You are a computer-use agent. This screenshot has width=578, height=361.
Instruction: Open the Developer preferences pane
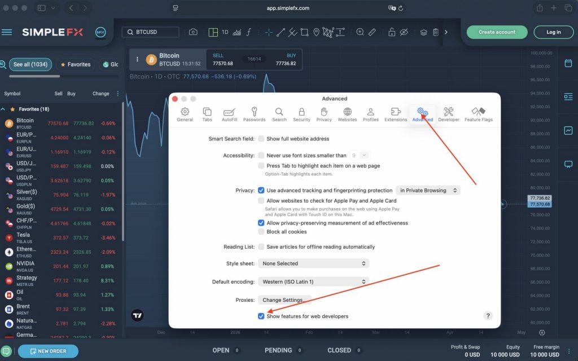pos(449,114)
